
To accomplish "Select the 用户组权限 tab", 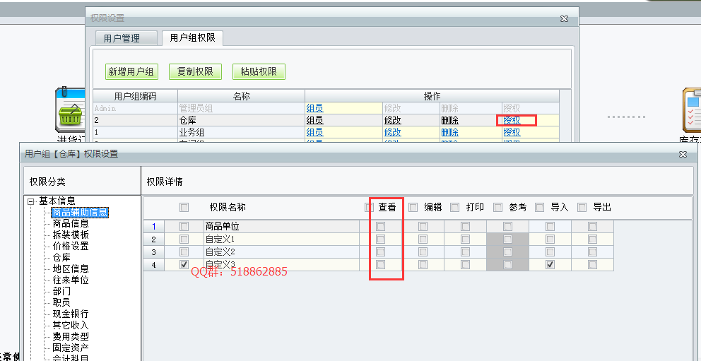I will point(193,38).
